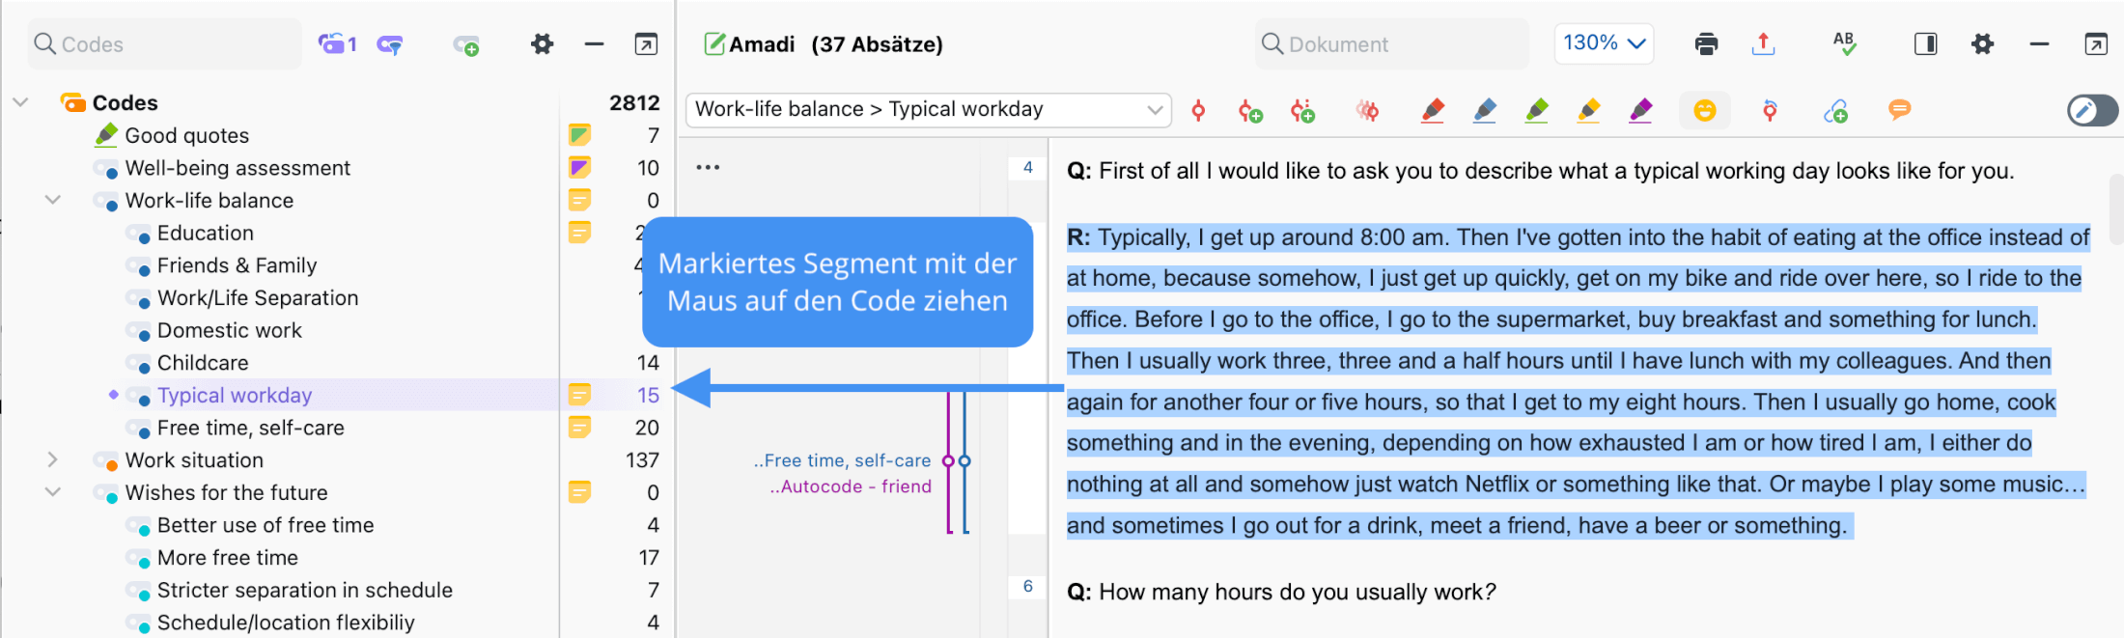Open the 'Typical workday' code selection dropdown

click(x=1155, y=110)
